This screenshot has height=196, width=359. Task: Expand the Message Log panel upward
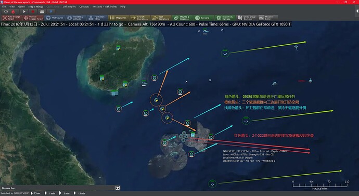tap(118, 188)
